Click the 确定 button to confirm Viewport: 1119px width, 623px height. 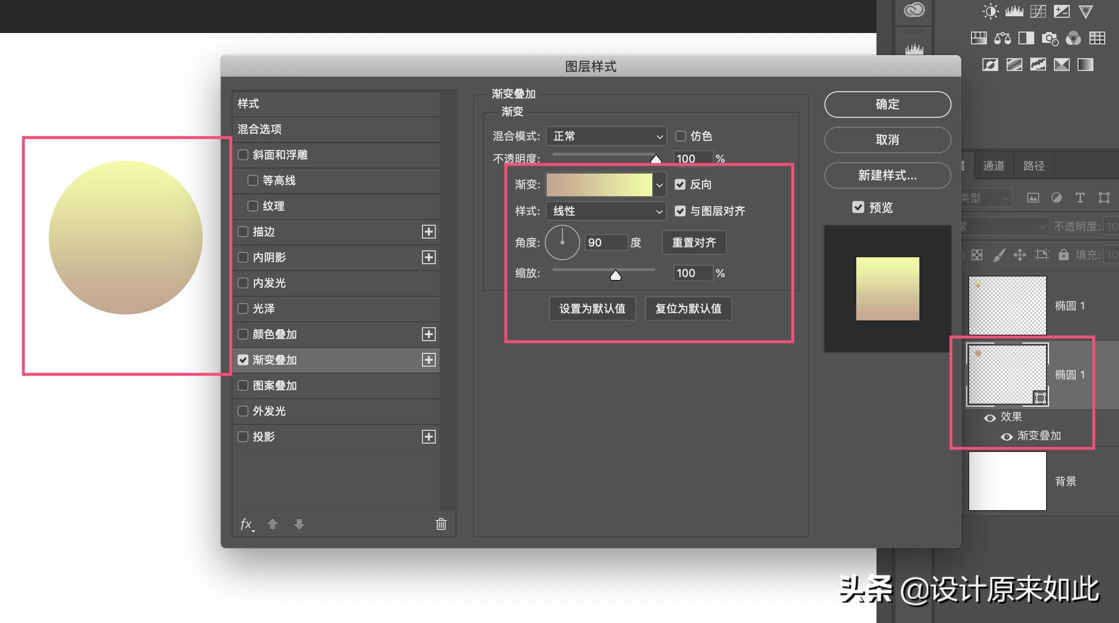tap(888, 104)
